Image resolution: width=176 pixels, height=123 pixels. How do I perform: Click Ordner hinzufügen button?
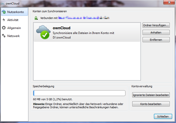156,25
